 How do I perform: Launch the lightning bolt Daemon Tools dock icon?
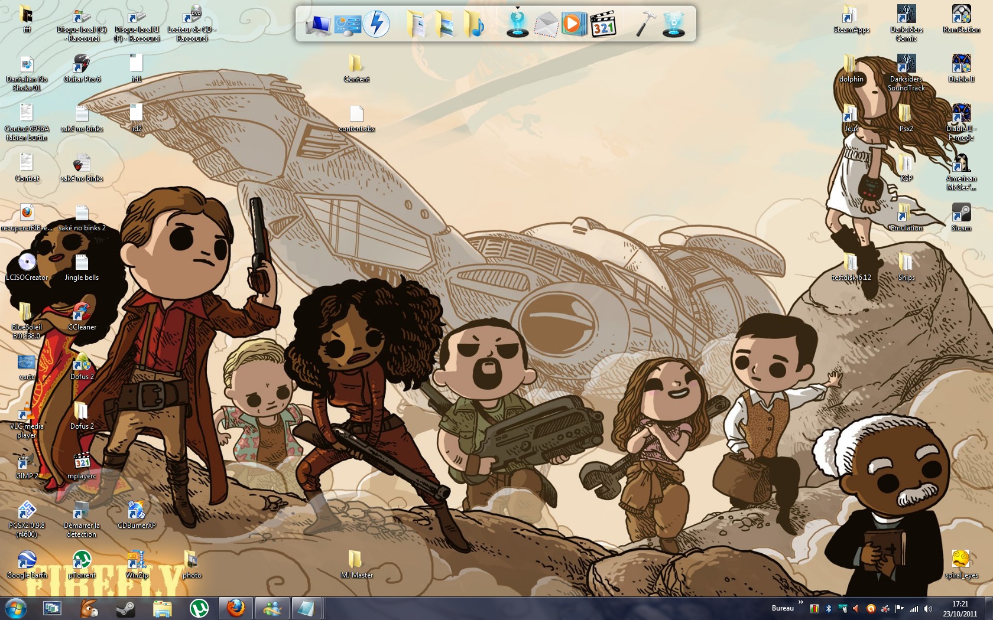coord(376,25)
